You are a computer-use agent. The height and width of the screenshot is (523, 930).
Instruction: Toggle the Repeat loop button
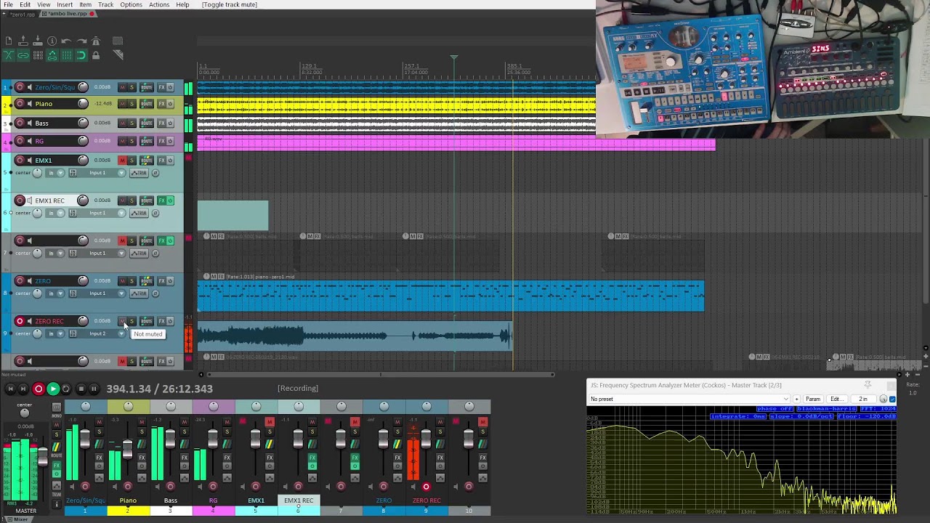point(66,389)
